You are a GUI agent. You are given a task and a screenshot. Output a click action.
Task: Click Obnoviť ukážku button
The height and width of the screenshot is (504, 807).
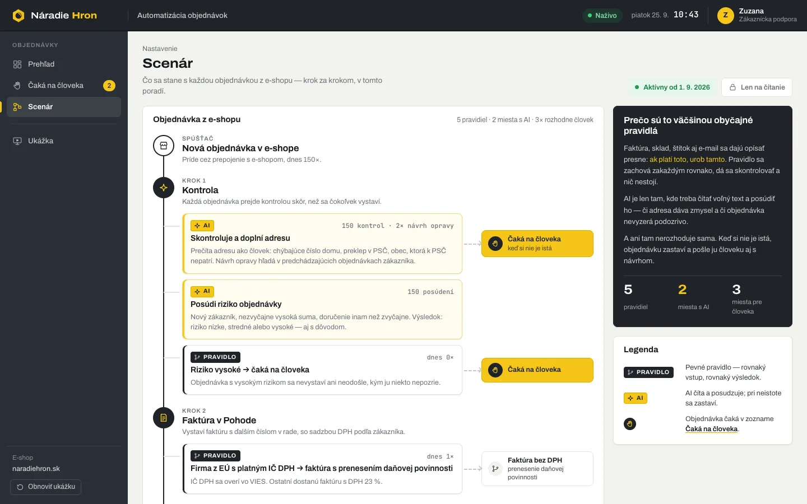[46, 487]
